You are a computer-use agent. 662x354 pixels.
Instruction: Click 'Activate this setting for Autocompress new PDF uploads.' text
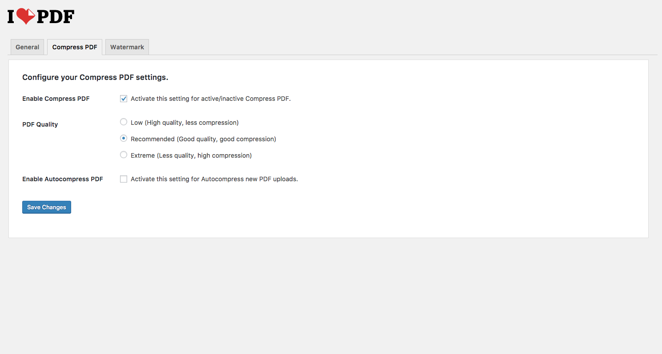214,179
